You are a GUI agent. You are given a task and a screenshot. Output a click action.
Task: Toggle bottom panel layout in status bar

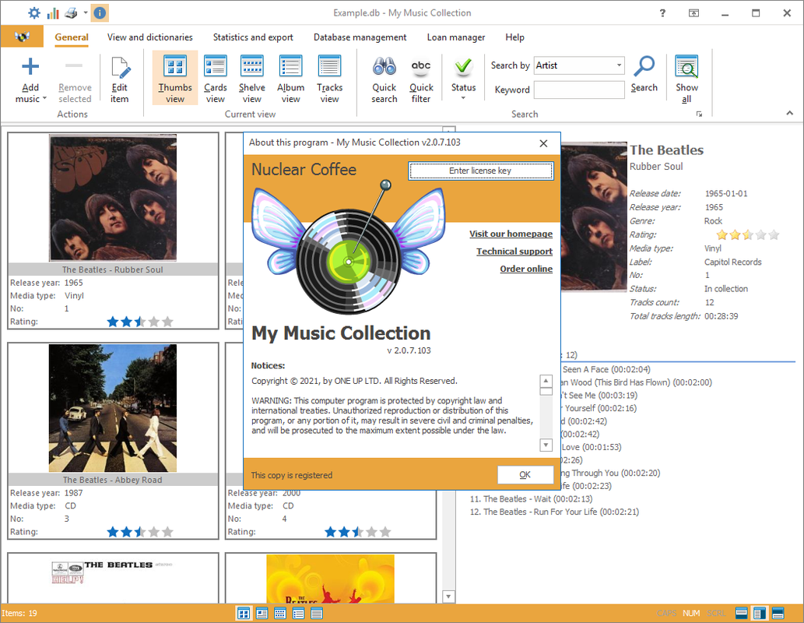pyautogui.click(x=778, y=613)
